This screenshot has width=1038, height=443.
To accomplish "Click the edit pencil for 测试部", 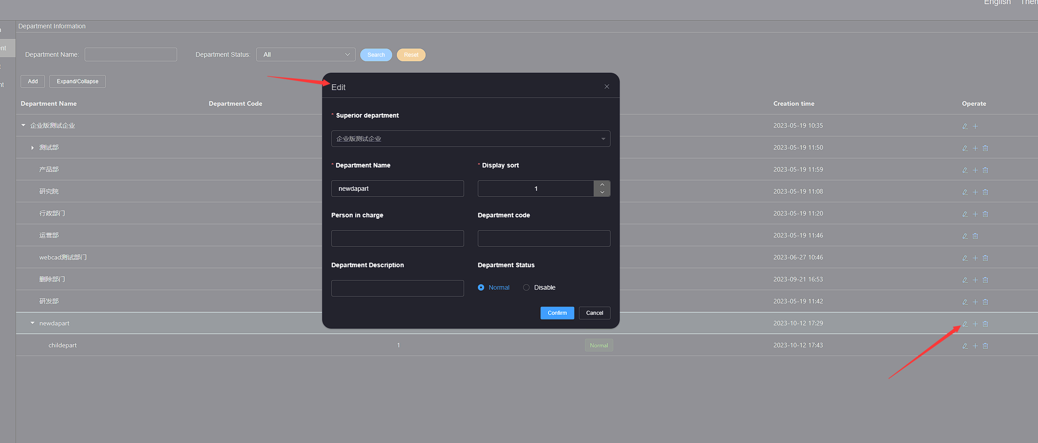I will [965, 148].
